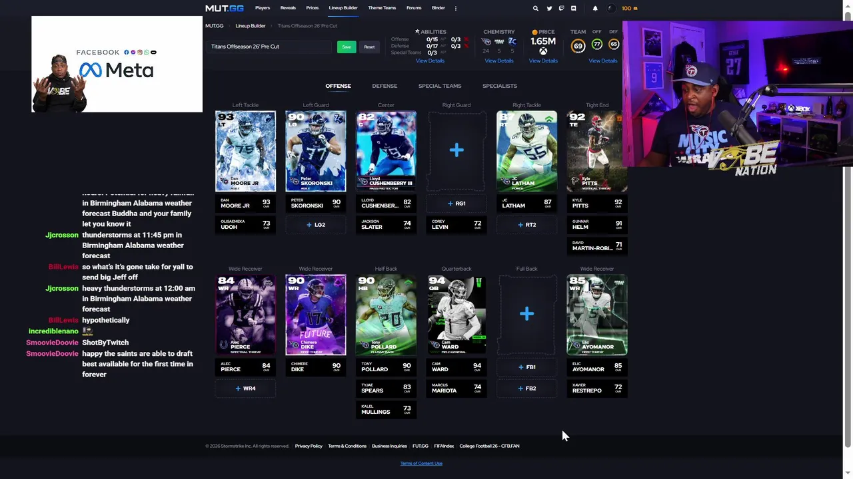
Task: Click the Lineup Builder breadcrumb link
Action: tap(251, 26)
